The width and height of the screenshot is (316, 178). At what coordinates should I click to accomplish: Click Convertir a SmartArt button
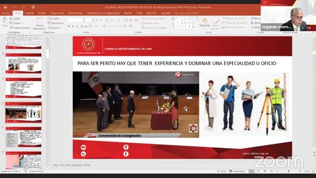[155, 28]
